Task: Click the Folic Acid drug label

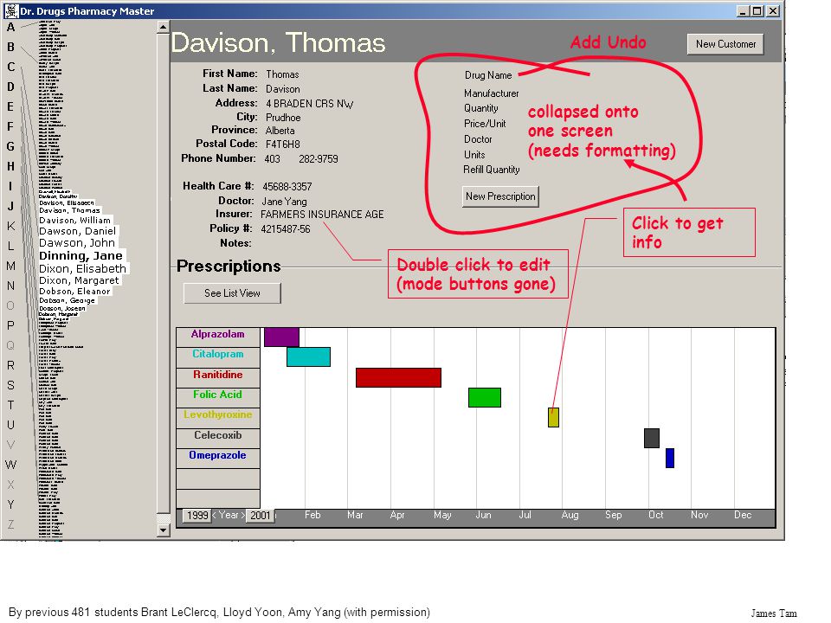Action: pos(218,395)
